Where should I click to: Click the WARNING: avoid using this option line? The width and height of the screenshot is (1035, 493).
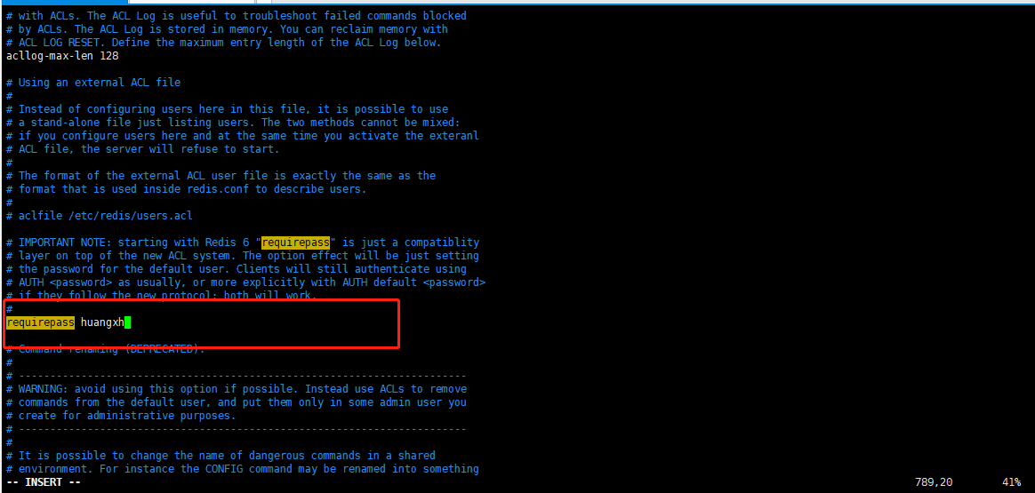click(237, 389)
